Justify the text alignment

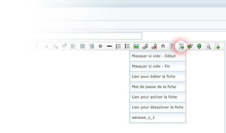83,46
